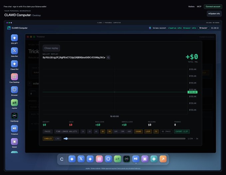226x175 pixels.
Task: Toggle the FX effects option
Action: [156, 132]
